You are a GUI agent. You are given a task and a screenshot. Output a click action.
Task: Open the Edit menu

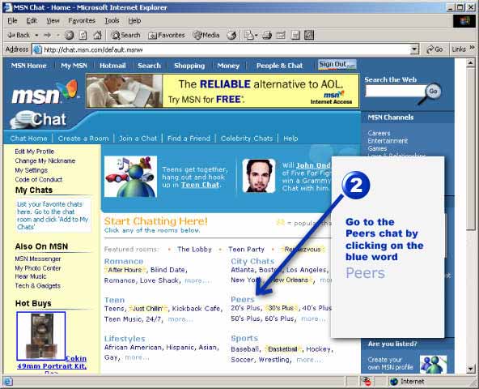[x=32, y=20]
